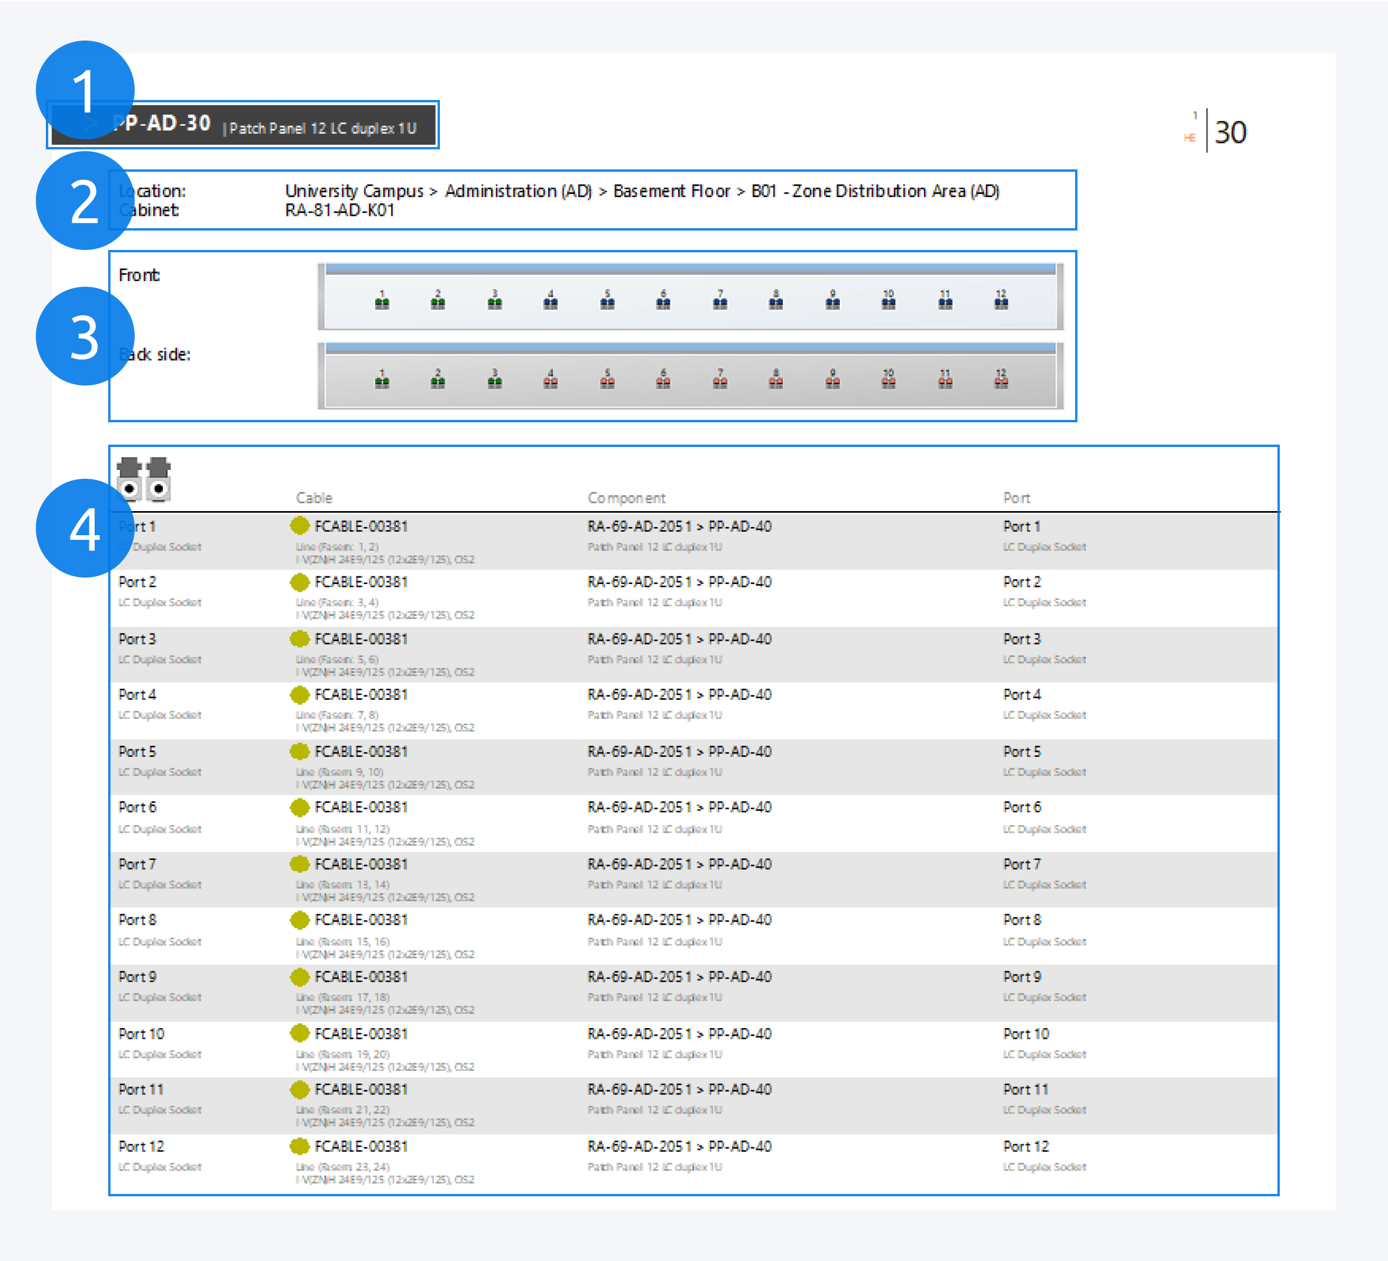Open RA-69-AD-2051 > PP-AD-40 in Port 7 row
Viewport: 1388px width, 1261px height.
point(679,865)
